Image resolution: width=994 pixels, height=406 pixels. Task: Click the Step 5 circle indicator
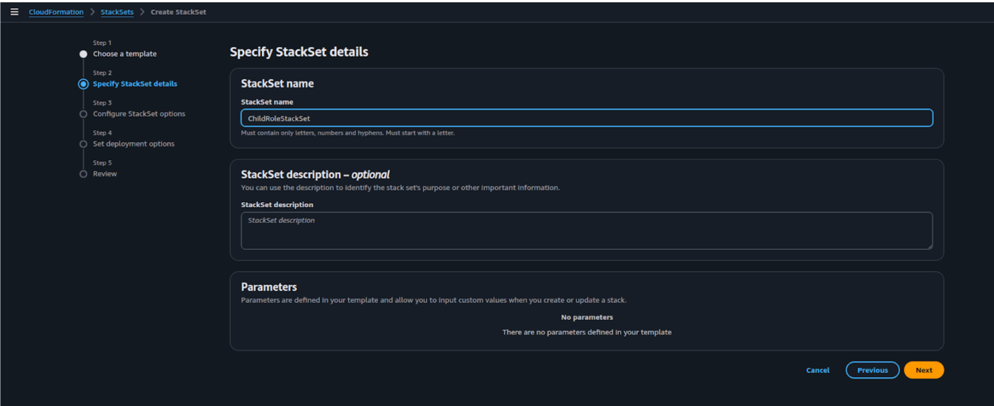click(83, 174)
